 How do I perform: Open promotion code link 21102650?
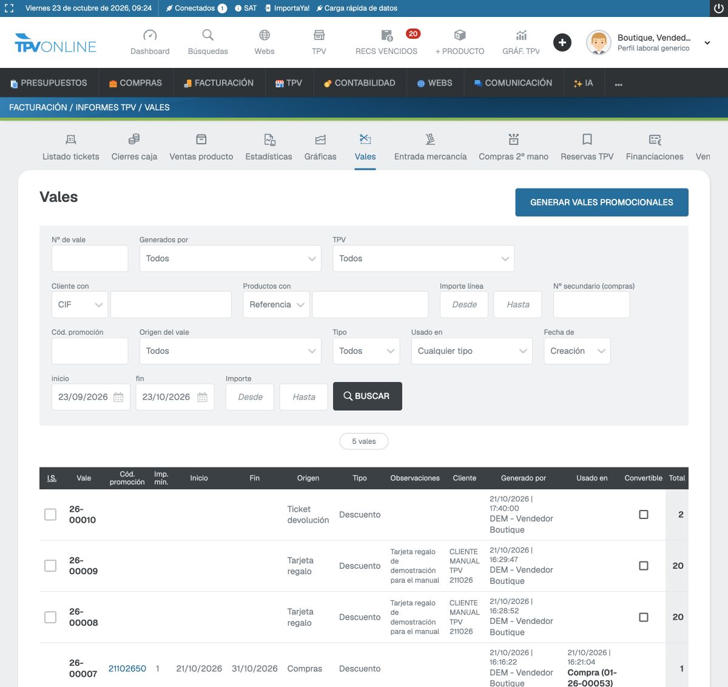pos(127,668)
